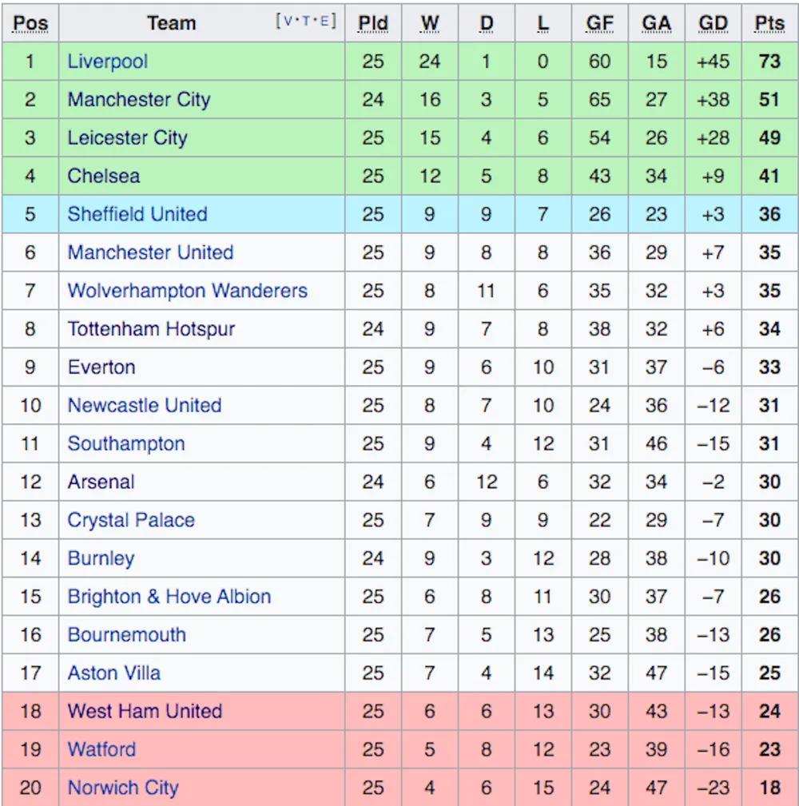Open the Newcastle United team link
Screen dimensions: 799x806
point(145,406)
